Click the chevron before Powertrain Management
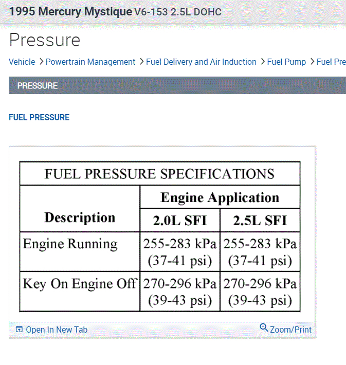This screenshot has height=365, width=346. [x=41, y=62]
